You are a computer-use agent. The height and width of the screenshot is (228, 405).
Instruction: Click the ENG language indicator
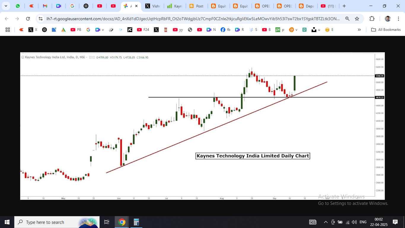click(363, 222)
